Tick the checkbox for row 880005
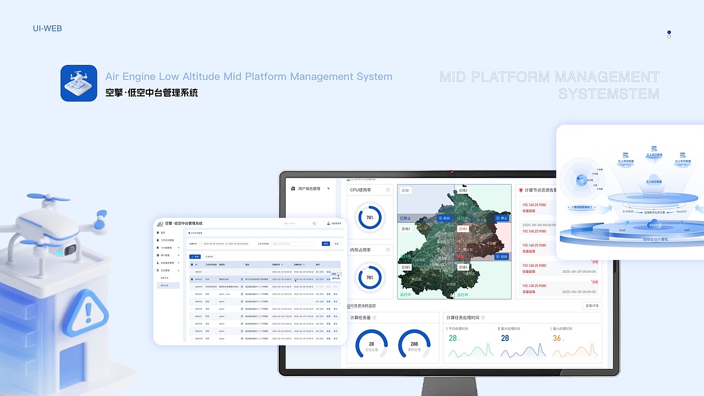Image resolution: width=704 pixels, height=396 pixels. click(192, 301)
